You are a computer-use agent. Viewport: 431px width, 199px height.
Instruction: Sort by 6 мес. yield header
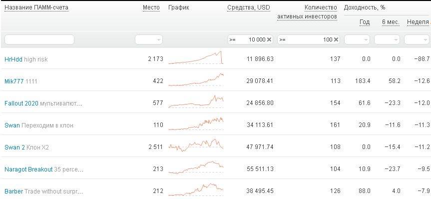[x=391, y=22]
